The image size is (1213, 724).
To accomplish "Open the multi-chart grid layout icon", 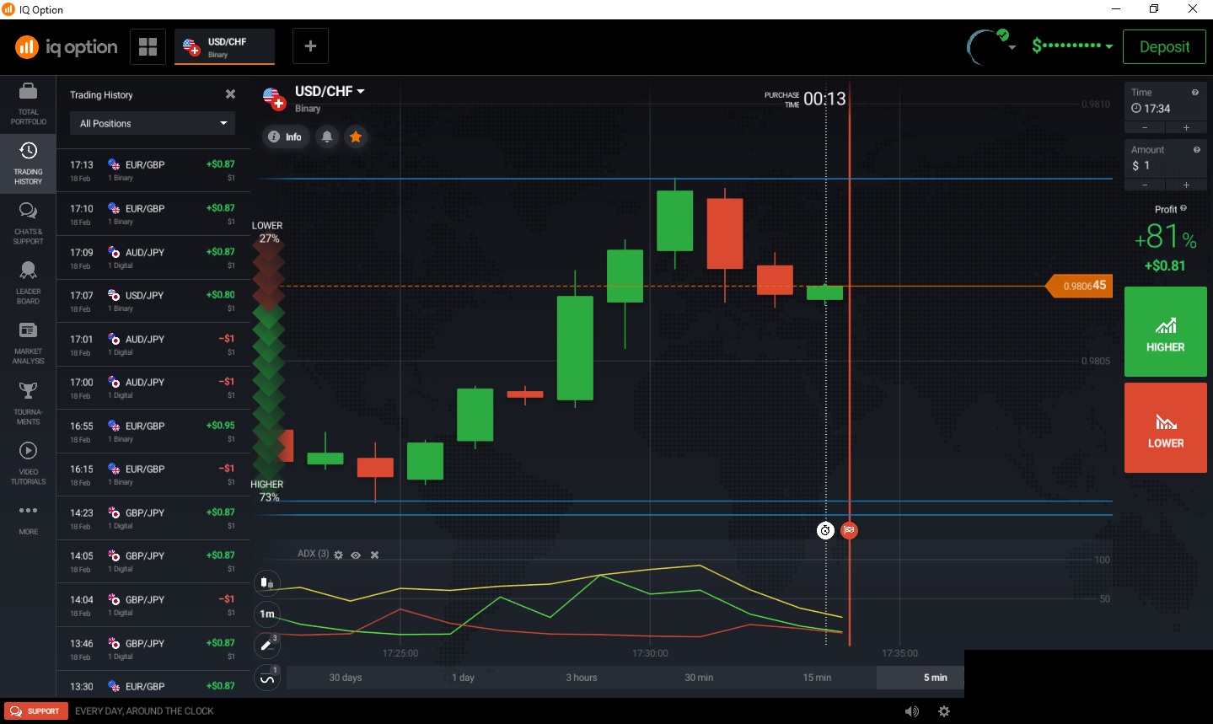I will pos(148,46).
